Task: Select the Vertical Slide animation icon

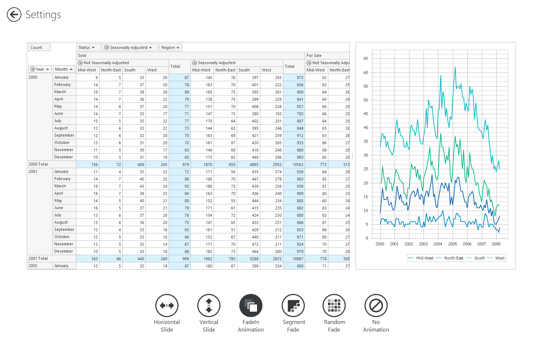Action: coord(209,305)
